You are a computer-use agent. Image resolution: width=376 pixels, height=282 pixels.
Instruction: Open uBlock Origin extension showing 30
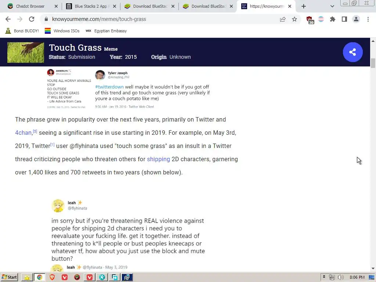click(310, 20)
